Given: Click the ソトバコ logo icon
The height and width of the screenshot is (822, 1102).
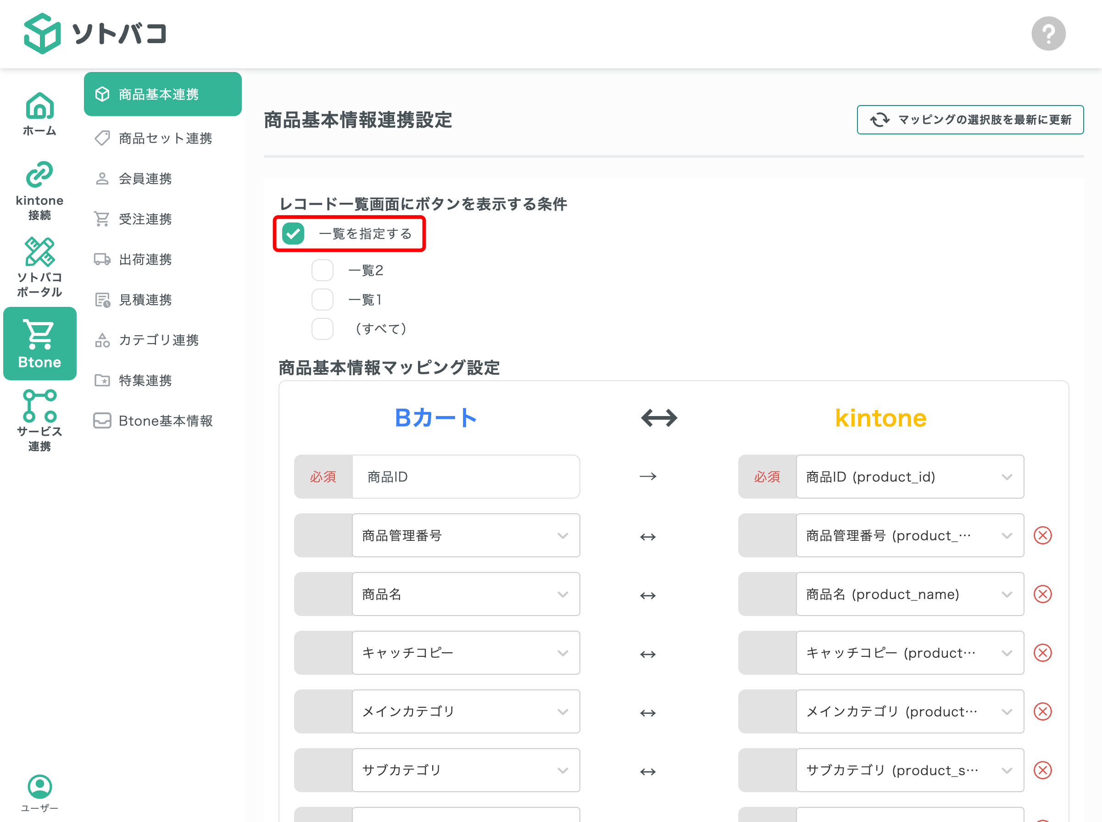Looking at the screenshot, I should pyautogui.click(x=42, y=33).
